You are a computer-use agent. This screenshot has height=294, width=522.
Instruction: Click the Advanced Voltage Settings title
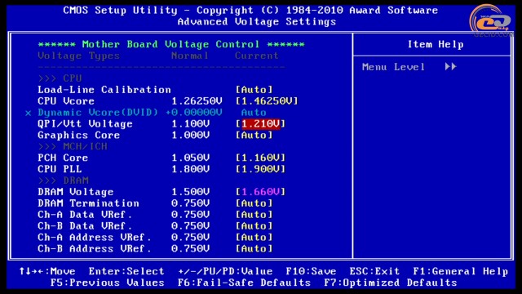coord(257,22)
